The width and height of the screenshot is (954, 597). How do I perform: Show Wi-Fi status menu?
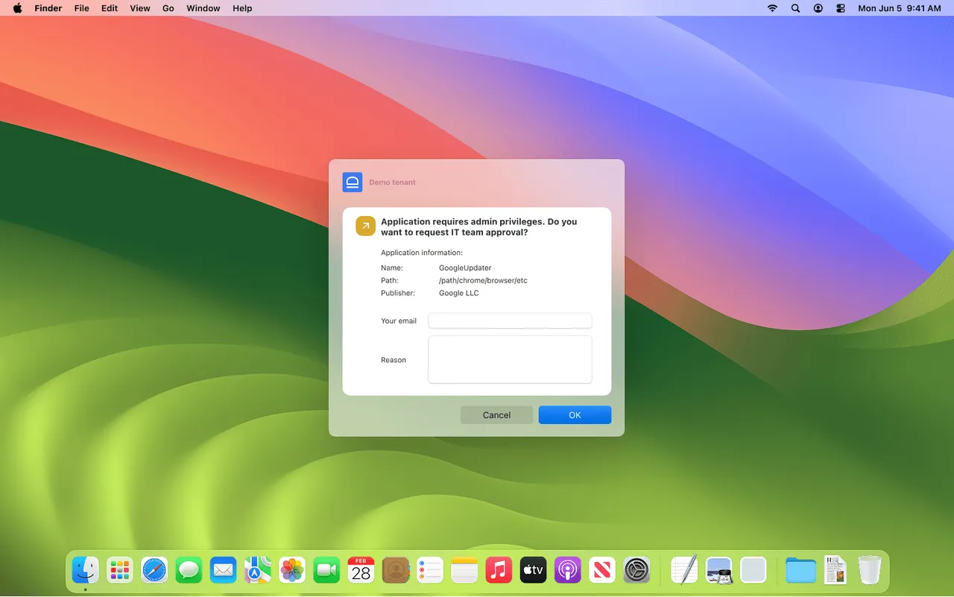tap(772, 8)
